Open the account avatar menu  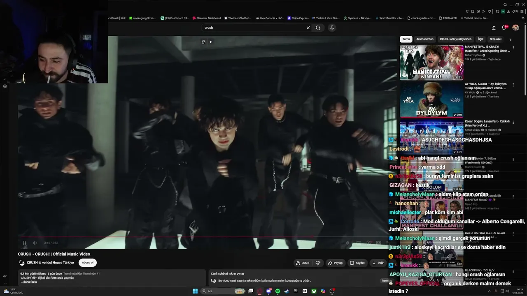point(515,28)
